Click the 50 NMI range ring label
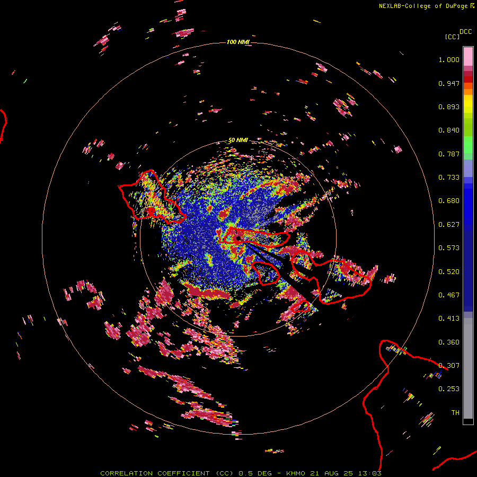This screenshot has height=477, width=477. [x=238, y=140]
